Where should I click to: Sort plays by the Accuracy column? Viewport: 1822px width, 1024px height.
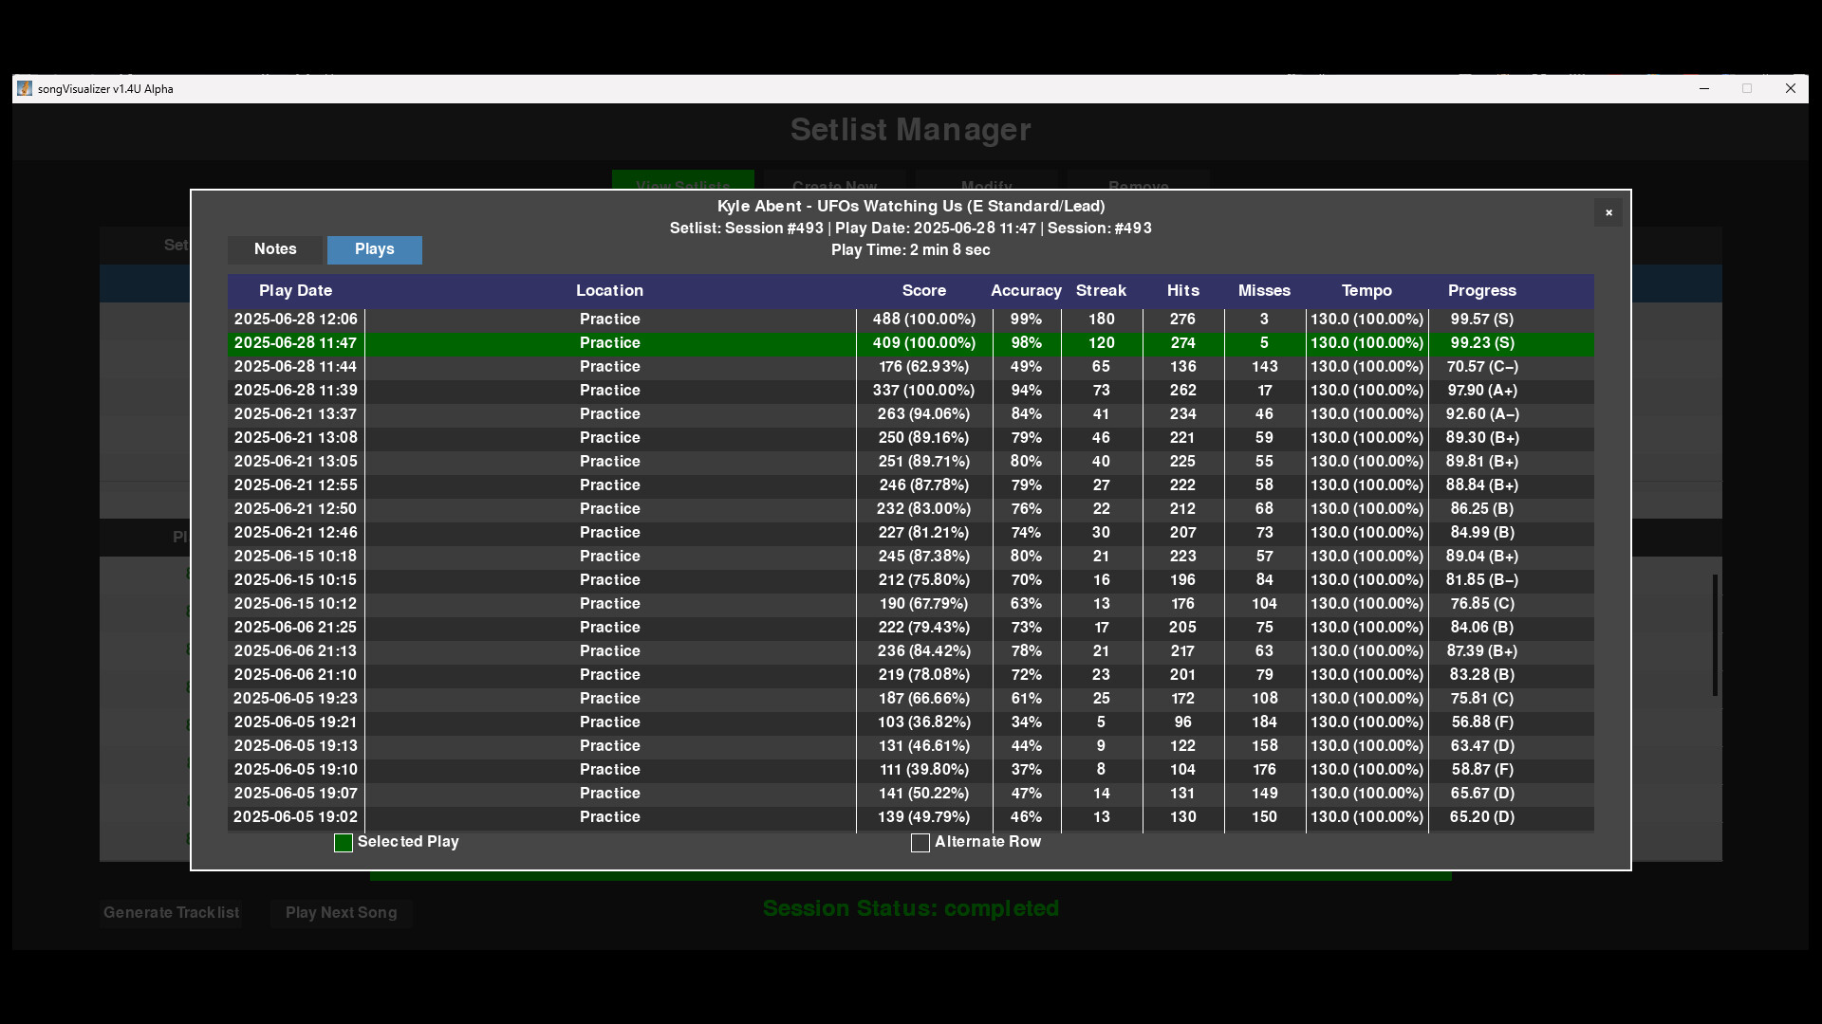point(1026,290)
